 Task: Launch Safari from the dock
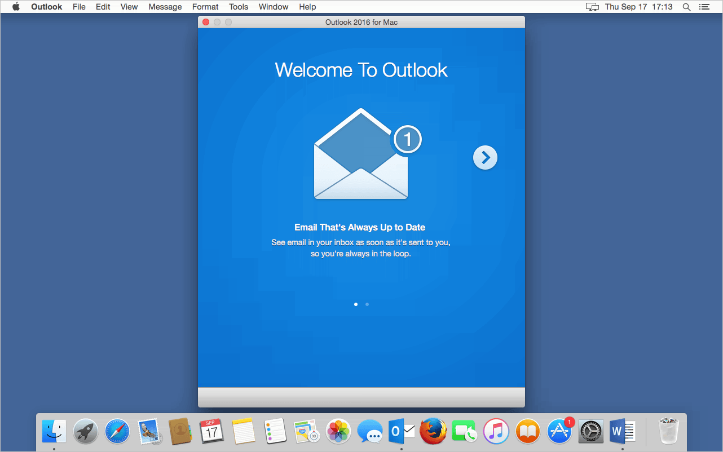point(117,432)
